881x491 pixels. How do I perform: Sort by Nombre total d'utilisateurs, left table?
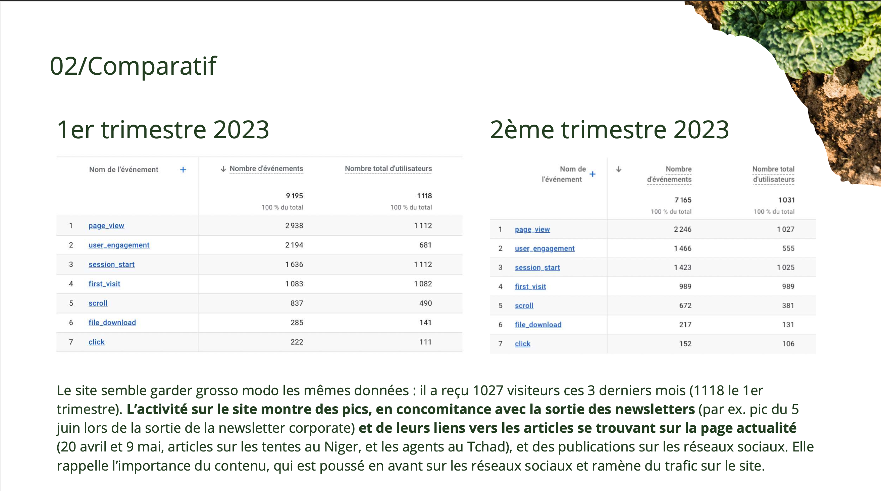[388, 169]
